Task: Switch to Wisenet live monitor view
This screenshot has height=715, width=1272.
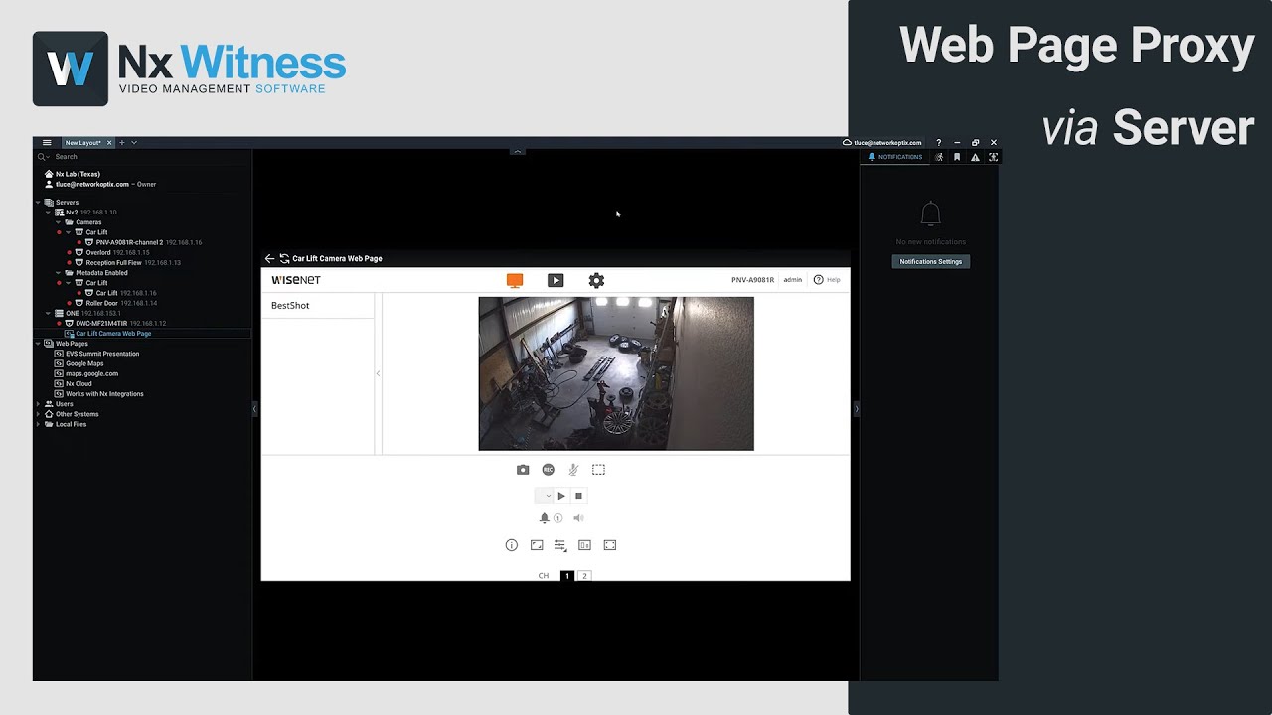Action: (515, 281)
